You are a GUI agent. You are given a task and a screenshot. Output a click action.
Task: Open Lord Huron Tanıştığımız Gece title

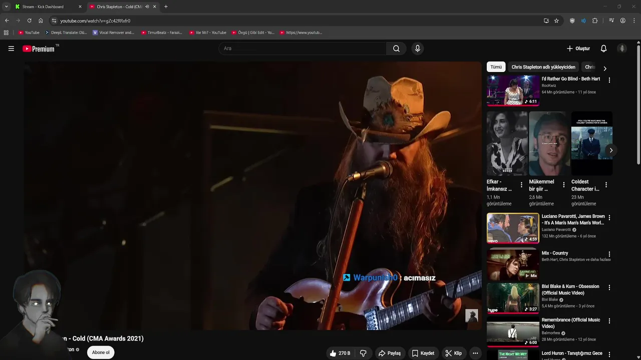coord(572,353)
